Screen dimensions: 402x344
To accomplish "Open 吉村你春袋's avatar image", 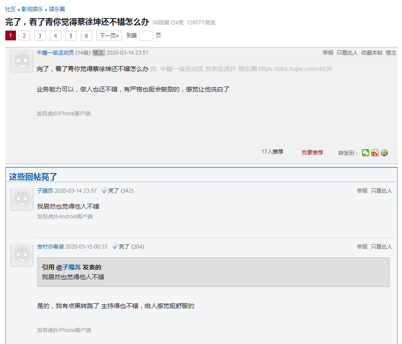I will (x=22, y=255).
